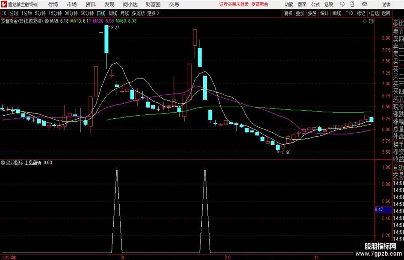Click the MA20: 5.98 indicator label

tap(103, 21)
